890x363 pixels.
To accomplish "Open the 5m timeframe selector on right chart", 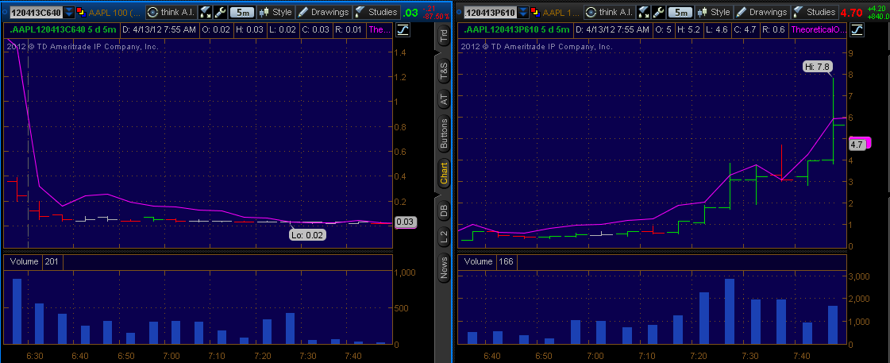I will coord(680,12).
